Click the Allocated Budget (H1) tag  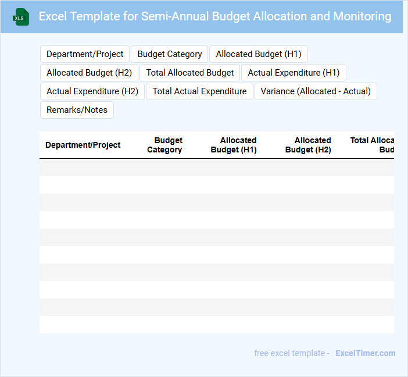(x=259, y=54)
